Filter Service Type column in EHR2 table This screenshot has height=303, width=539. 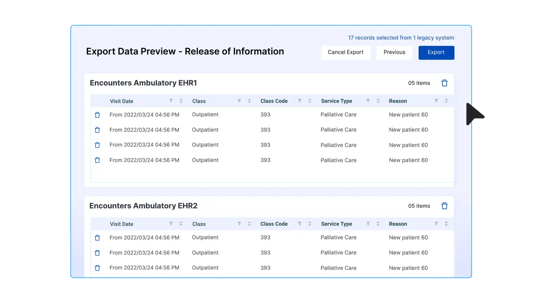point(368,224)
